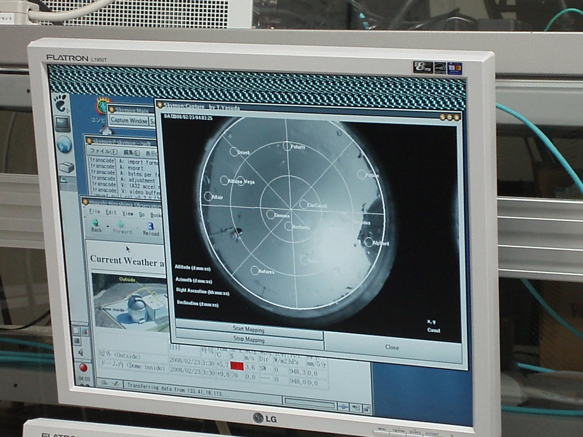Viewport: 583px width, 437px height.
Task: Click the Vega star marker
Action: (x=241, y=181)
